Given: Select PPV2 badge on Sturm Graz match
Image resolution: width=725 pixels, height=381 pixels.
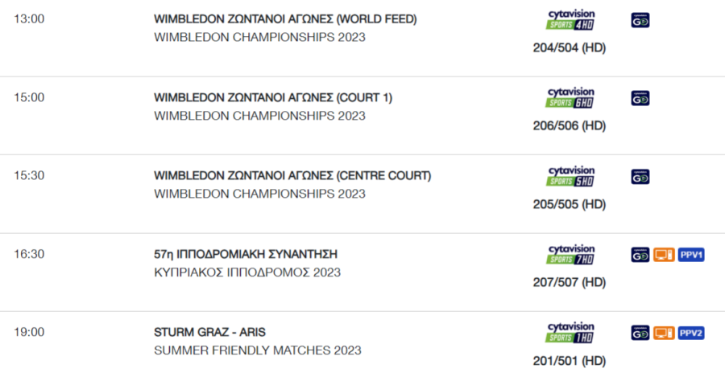Looking at the screenshot, I should click(x=691, y=333).
